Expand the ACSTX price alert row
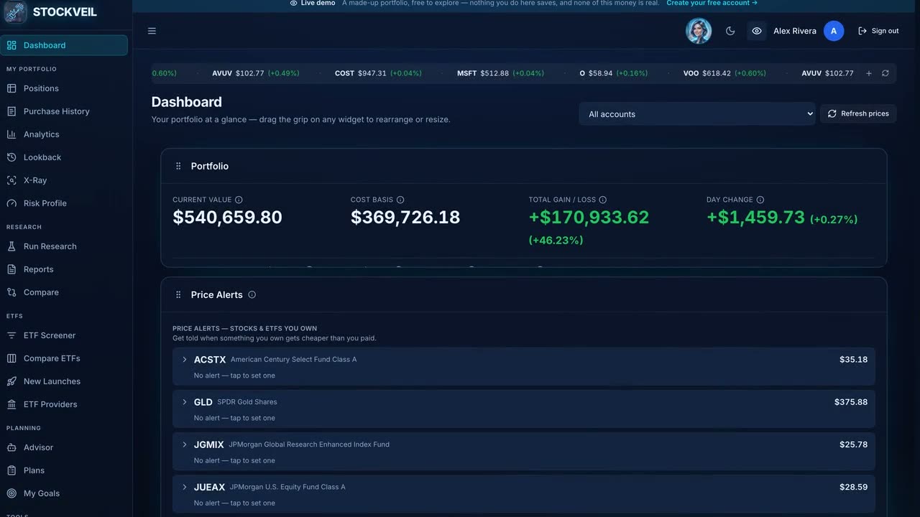The width and height of the screenshot is (920, 517). pos(524,366)
